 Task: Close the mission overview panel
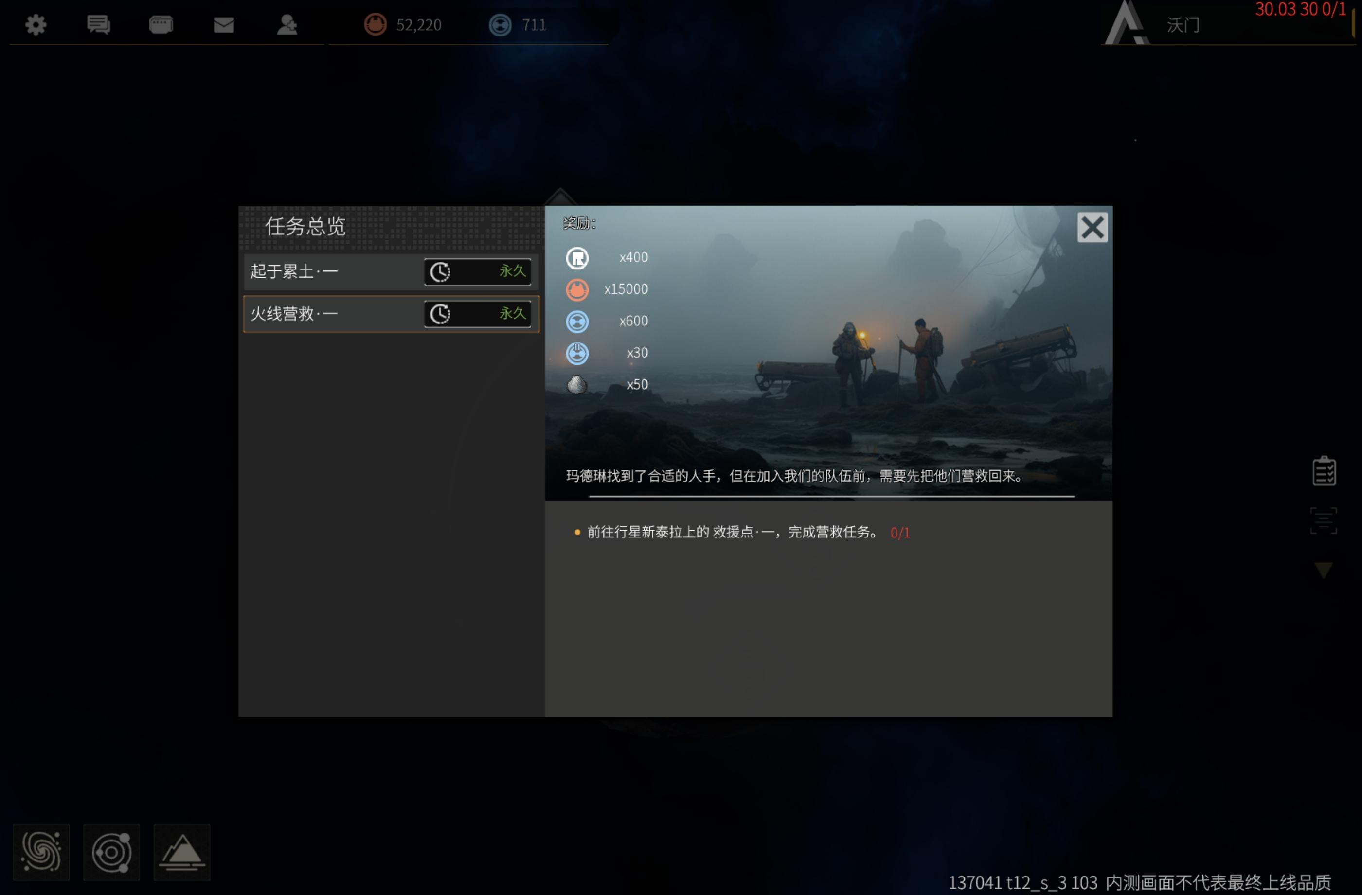point(1092,228)
